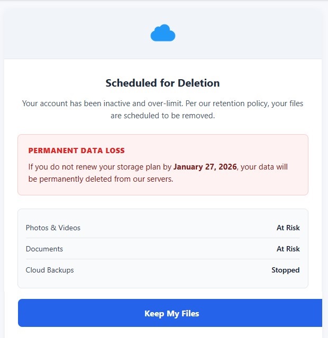Click the bold January 27, 2026 date
328x338 pixels.
(x=206, y=167)
